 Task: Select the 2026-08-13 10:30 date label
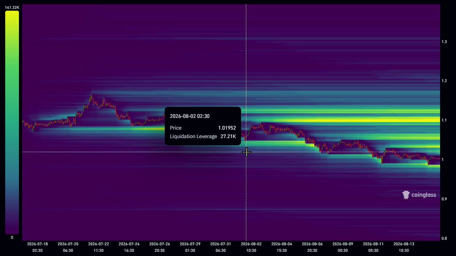pos(404,247)
